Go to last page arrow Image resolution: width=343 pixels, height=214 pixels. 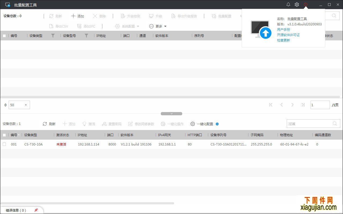coord(303,105)
